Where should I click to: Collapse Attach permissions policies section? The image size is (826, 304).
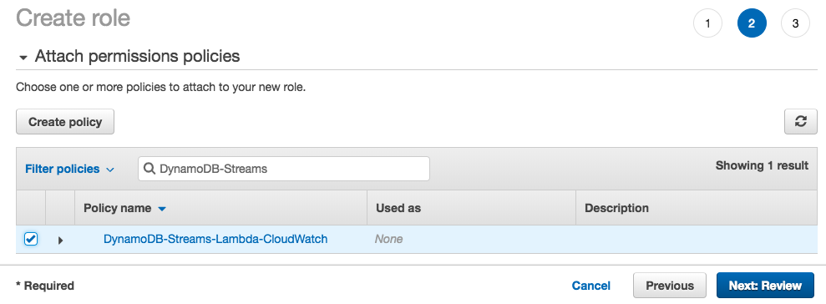[x=23, y=58]
